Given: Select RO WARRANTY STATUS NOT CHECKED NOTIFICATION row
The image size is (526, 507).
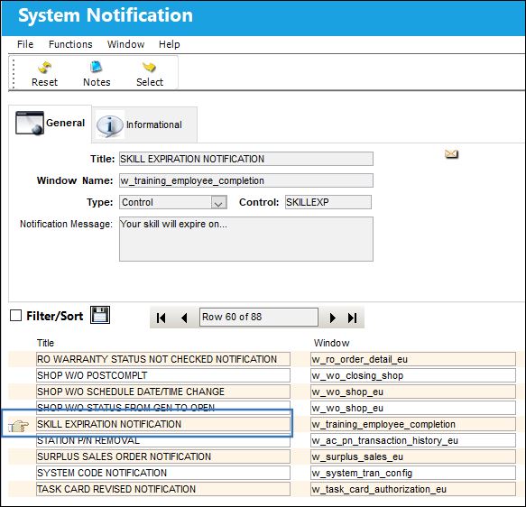Looking at the screenshot, I should click(163, 359).
